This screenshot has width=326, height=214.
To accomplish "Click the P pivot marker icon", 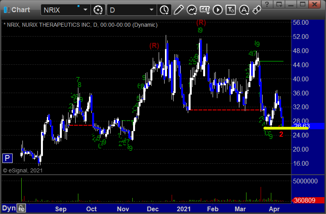I will (7, 158).
